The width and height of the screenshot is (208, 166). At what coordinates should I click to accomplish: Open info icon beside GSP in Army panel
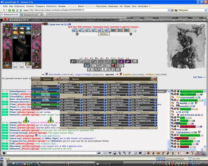tap(155, 85)
